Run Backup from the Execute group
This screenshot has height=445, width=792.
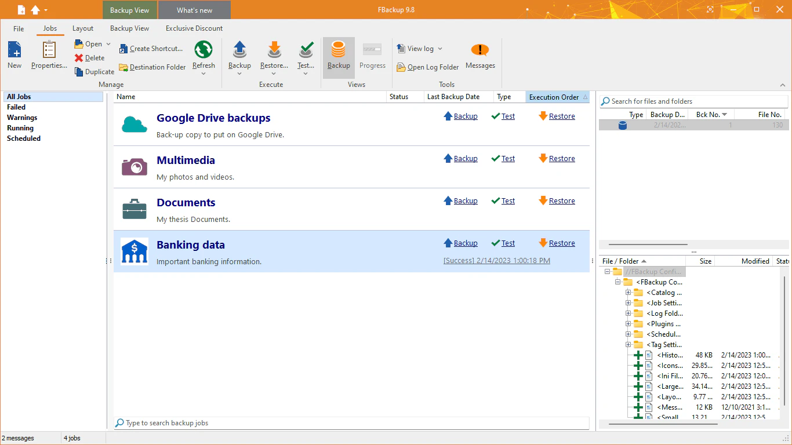pyautogui.click(x=239, y=56)
